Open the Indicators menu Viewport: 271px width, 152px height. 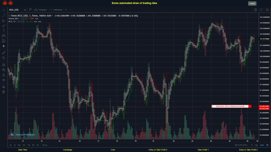click(56, 10)
